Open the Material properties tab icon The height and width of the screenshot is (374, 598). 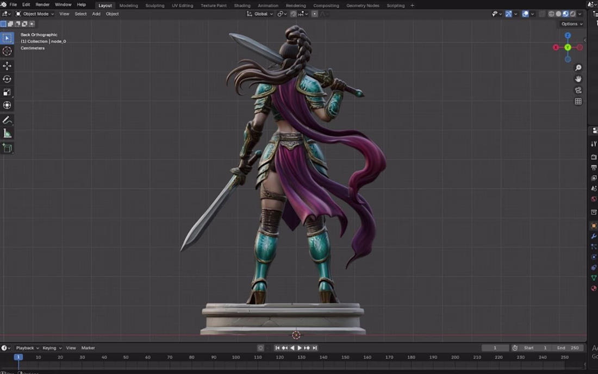tap(594, 288)
